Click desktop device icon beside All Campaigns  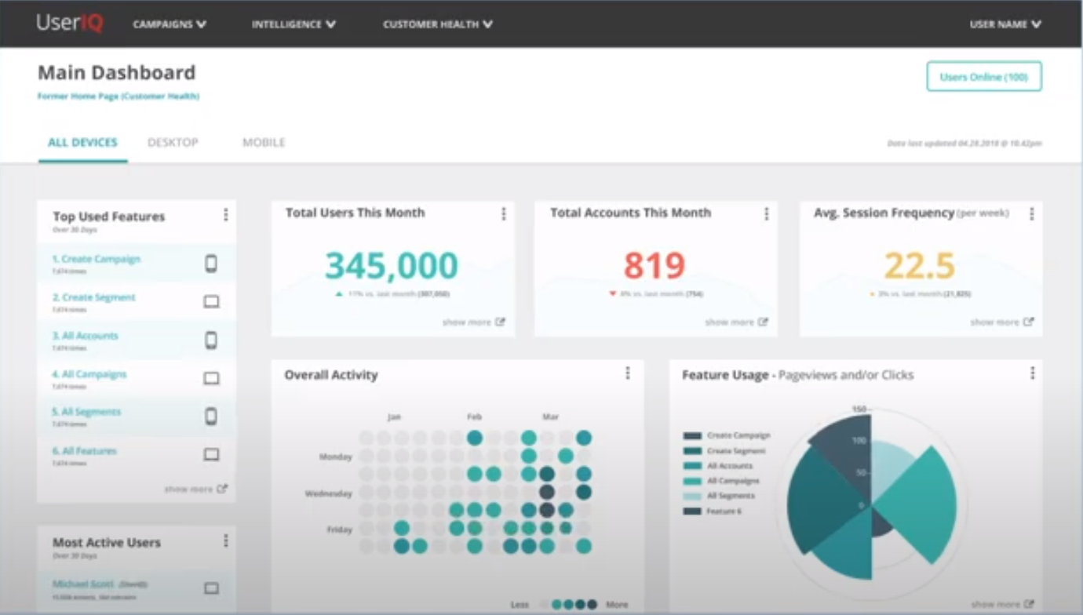(211, 379)
